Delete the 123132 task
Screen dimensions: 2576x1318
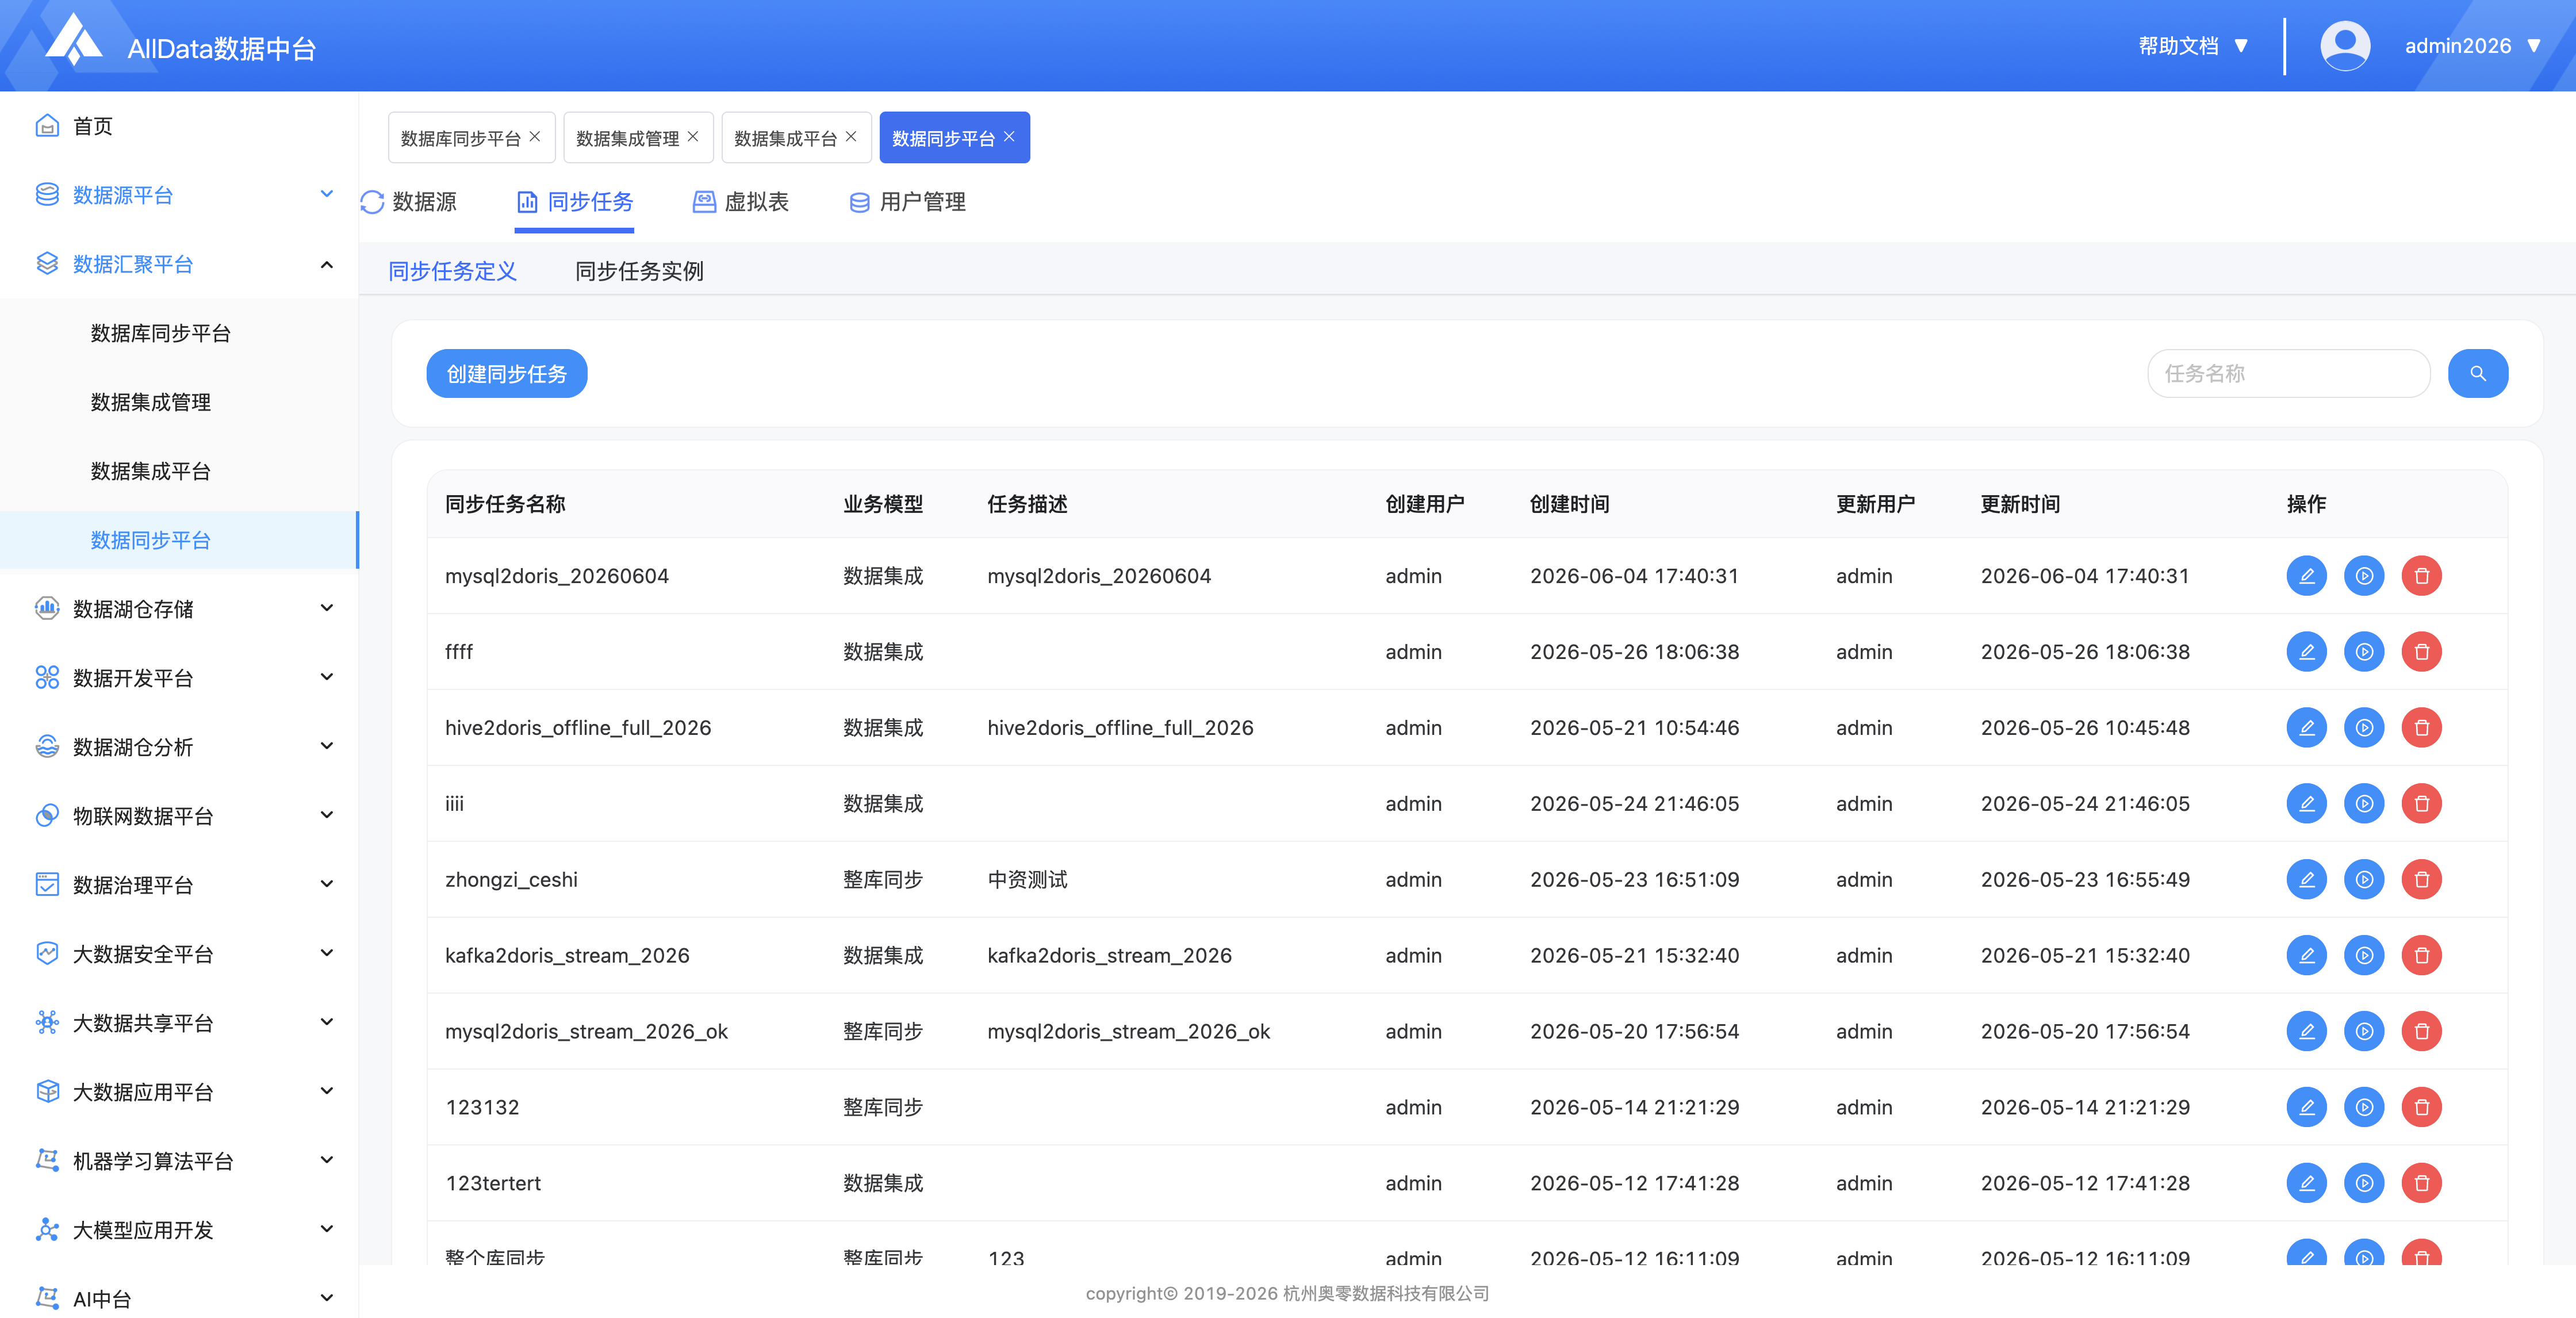coord(2421,1107)
